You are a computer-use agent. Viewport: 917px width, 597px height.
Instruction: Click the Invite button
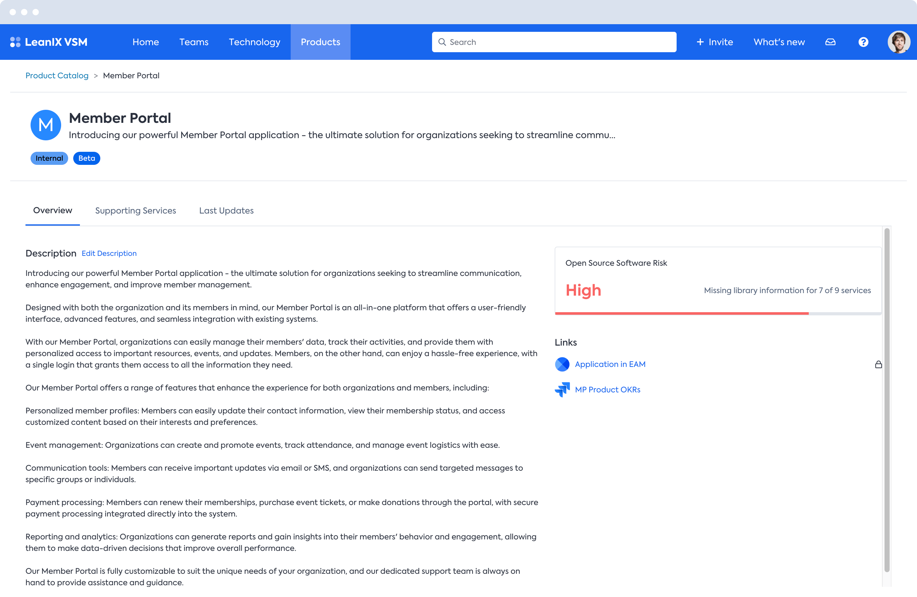pos(715,42)
